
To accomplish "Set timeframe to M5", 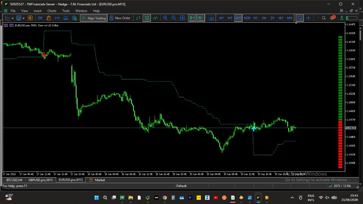I will [230, 18].
